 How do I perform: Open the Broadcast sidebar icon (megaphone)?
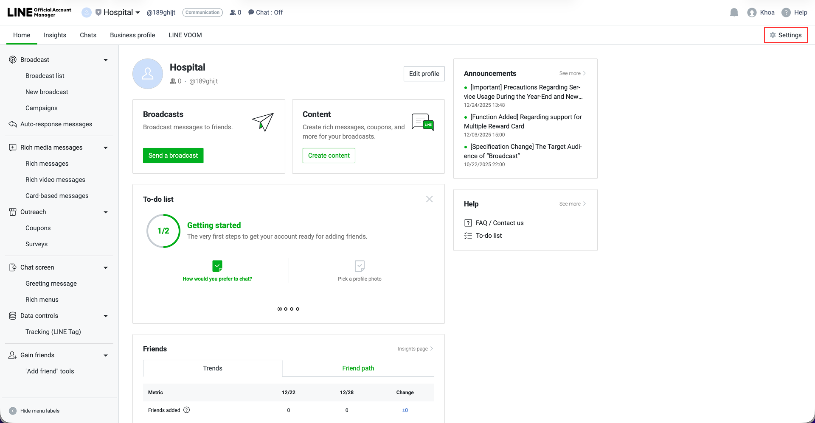point(12,59)
